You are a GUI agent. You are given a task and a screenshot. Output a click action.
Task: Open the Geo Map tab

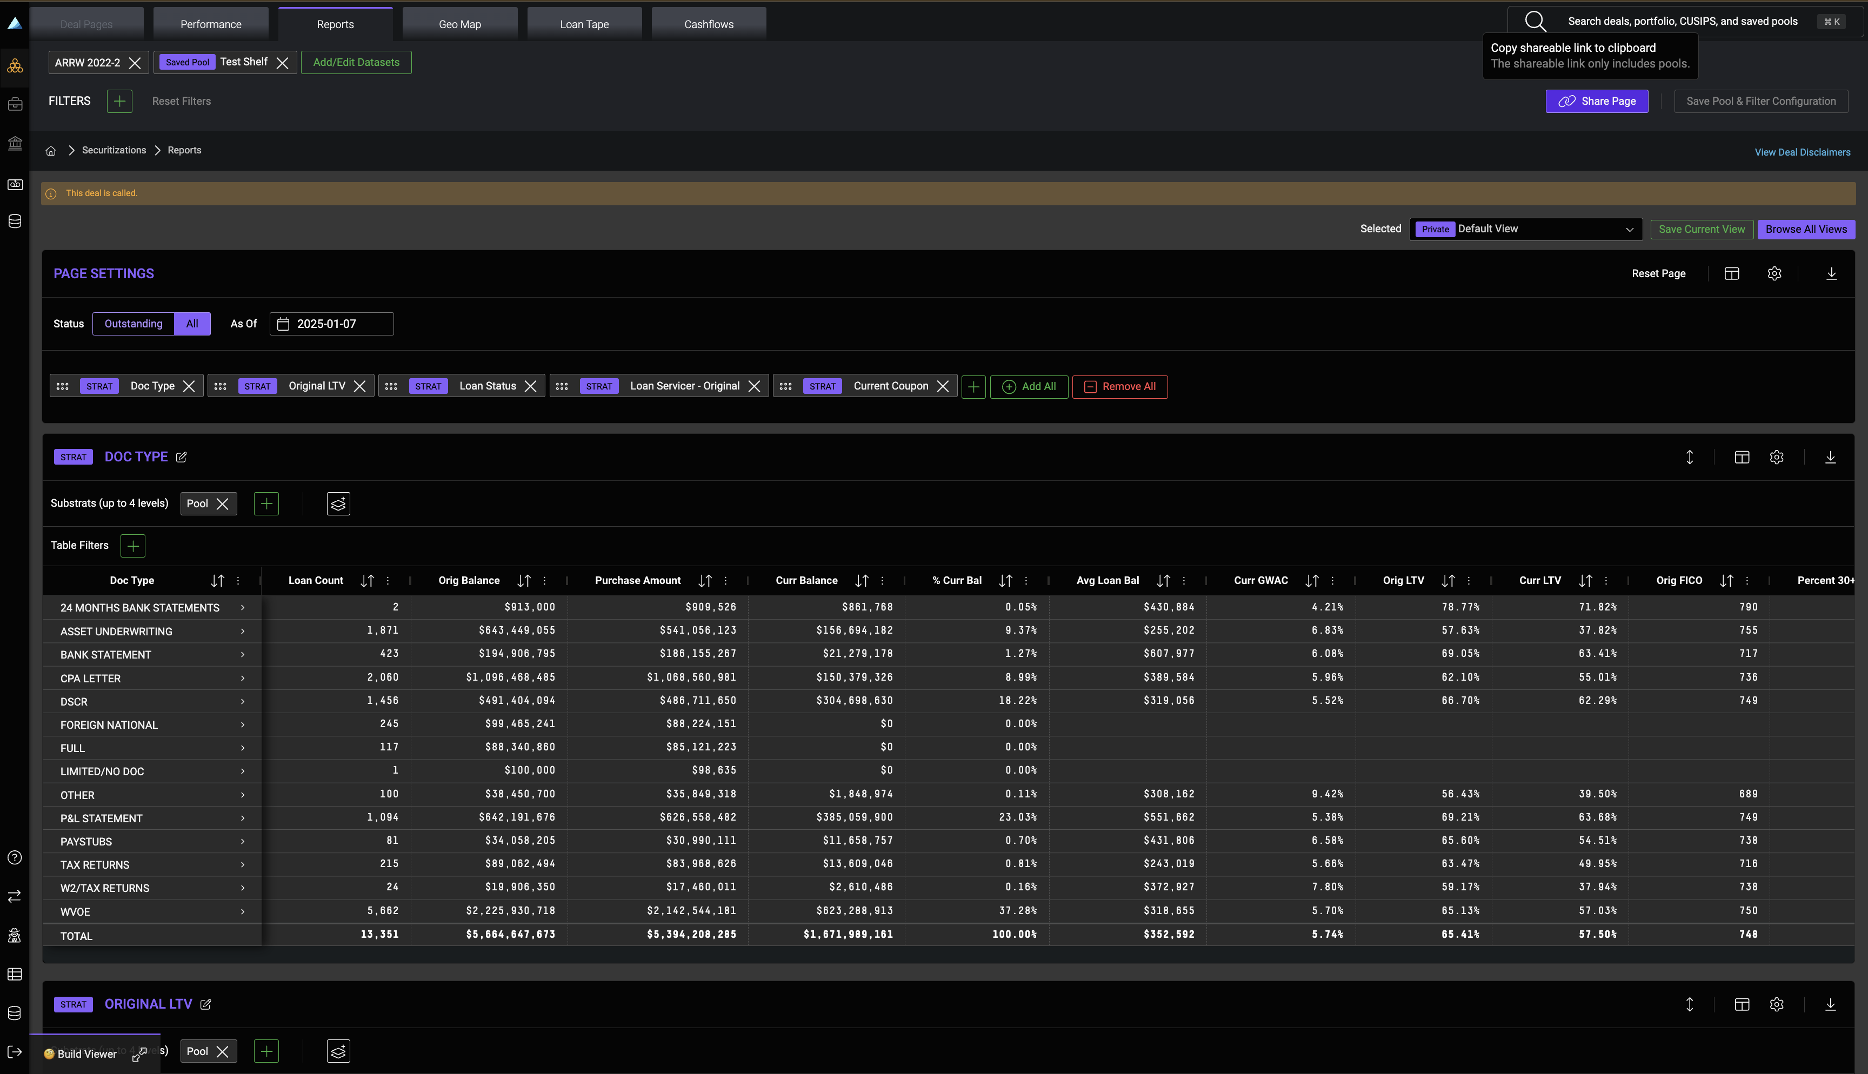coord(459,24)
